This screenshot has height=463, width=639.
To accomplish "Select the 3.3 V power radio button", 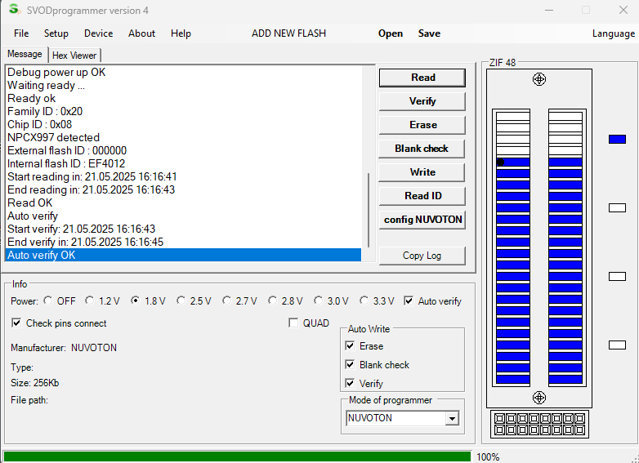I will [365, 301].
